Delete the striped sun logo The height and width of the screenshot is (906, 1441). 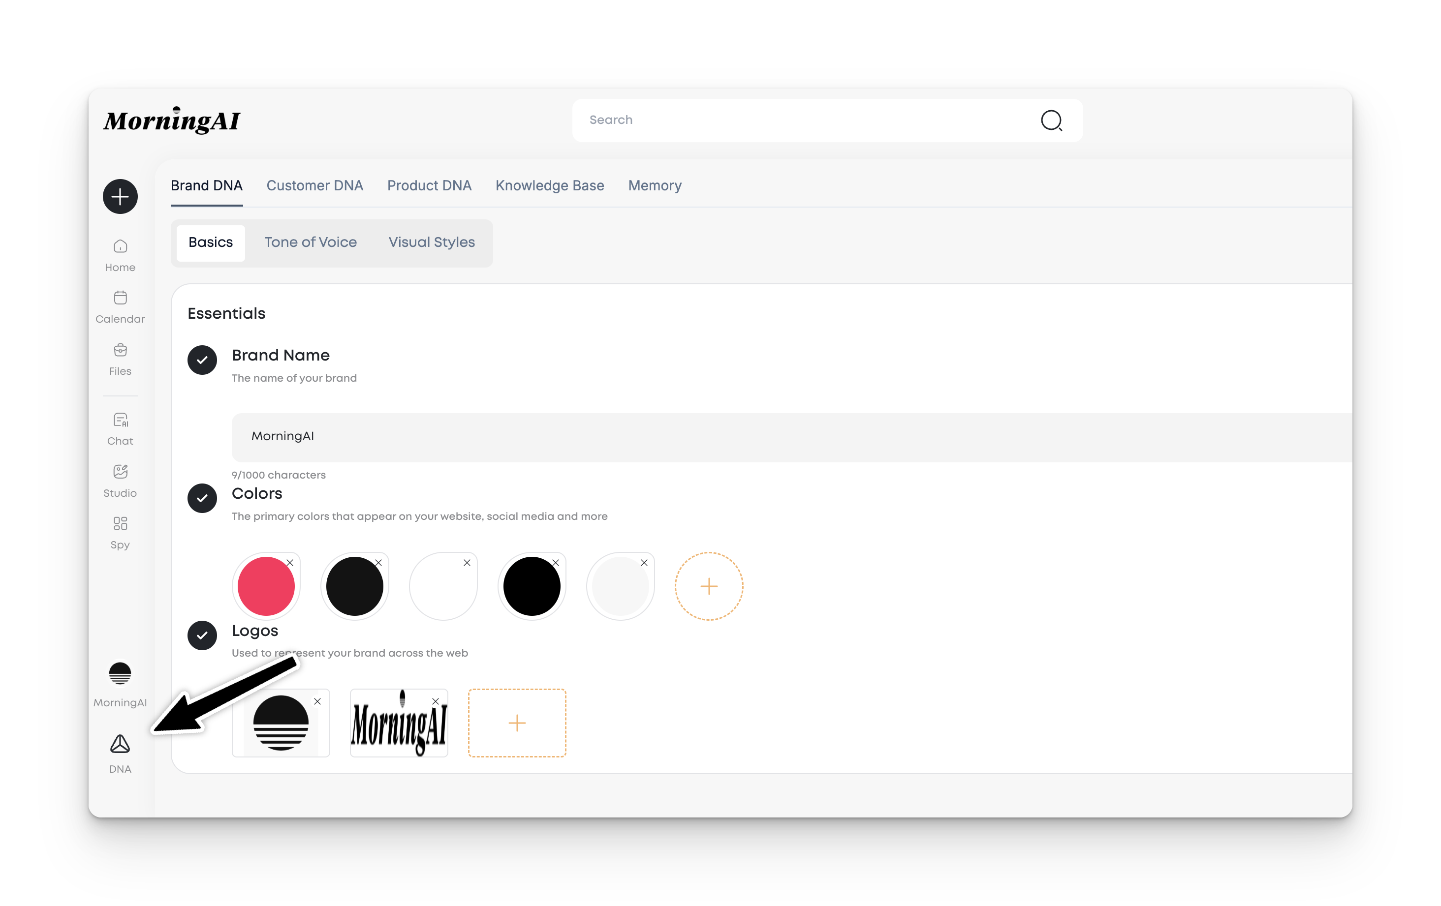click(x=317, y=701)
